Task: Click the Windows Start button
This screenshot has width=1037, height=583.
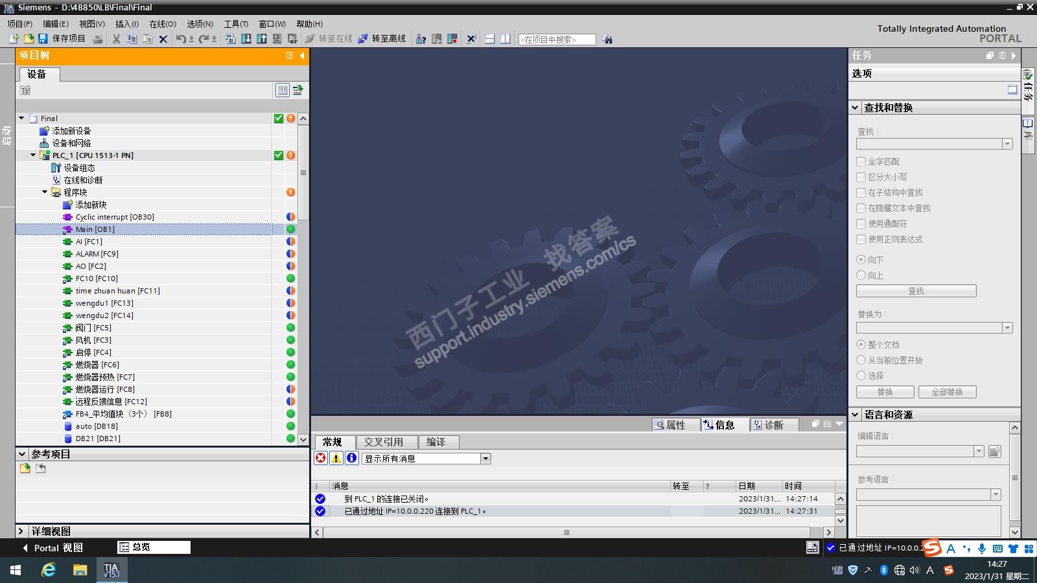Action: [16, 570]
